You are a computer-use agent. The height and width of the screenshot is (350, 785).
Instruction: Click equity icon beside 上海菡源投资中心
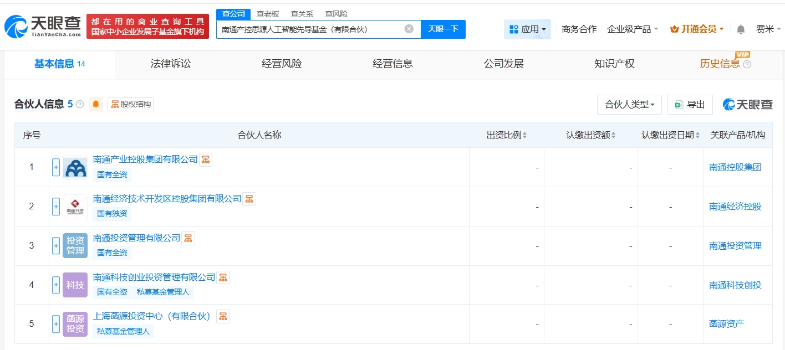[x=223, y=316]
